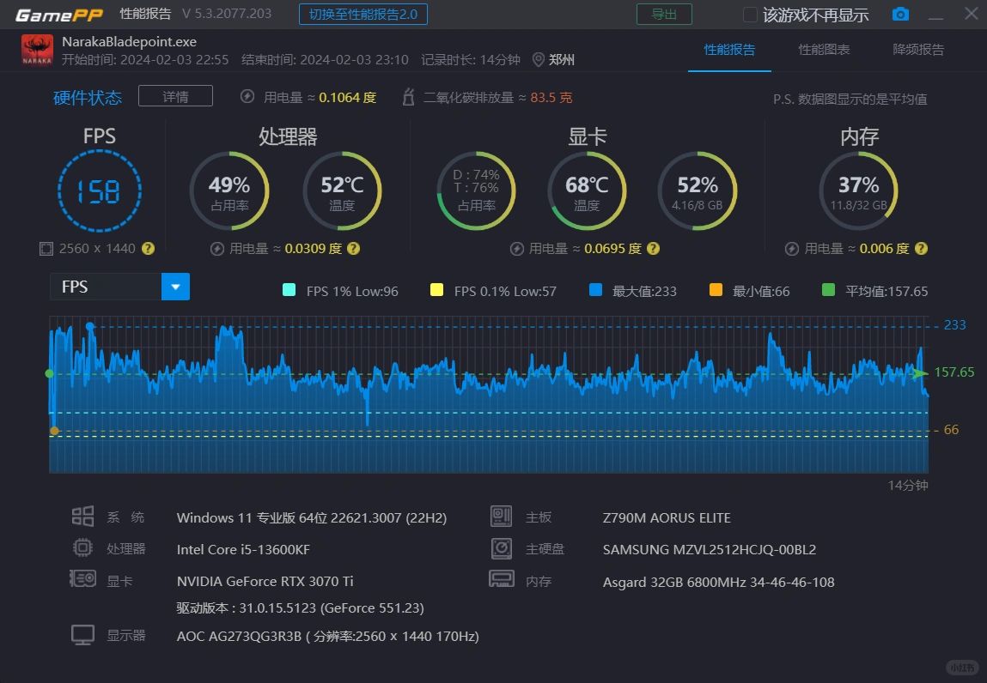Click the memory power icon beside 0.006 度

click(x=792, y=249)
